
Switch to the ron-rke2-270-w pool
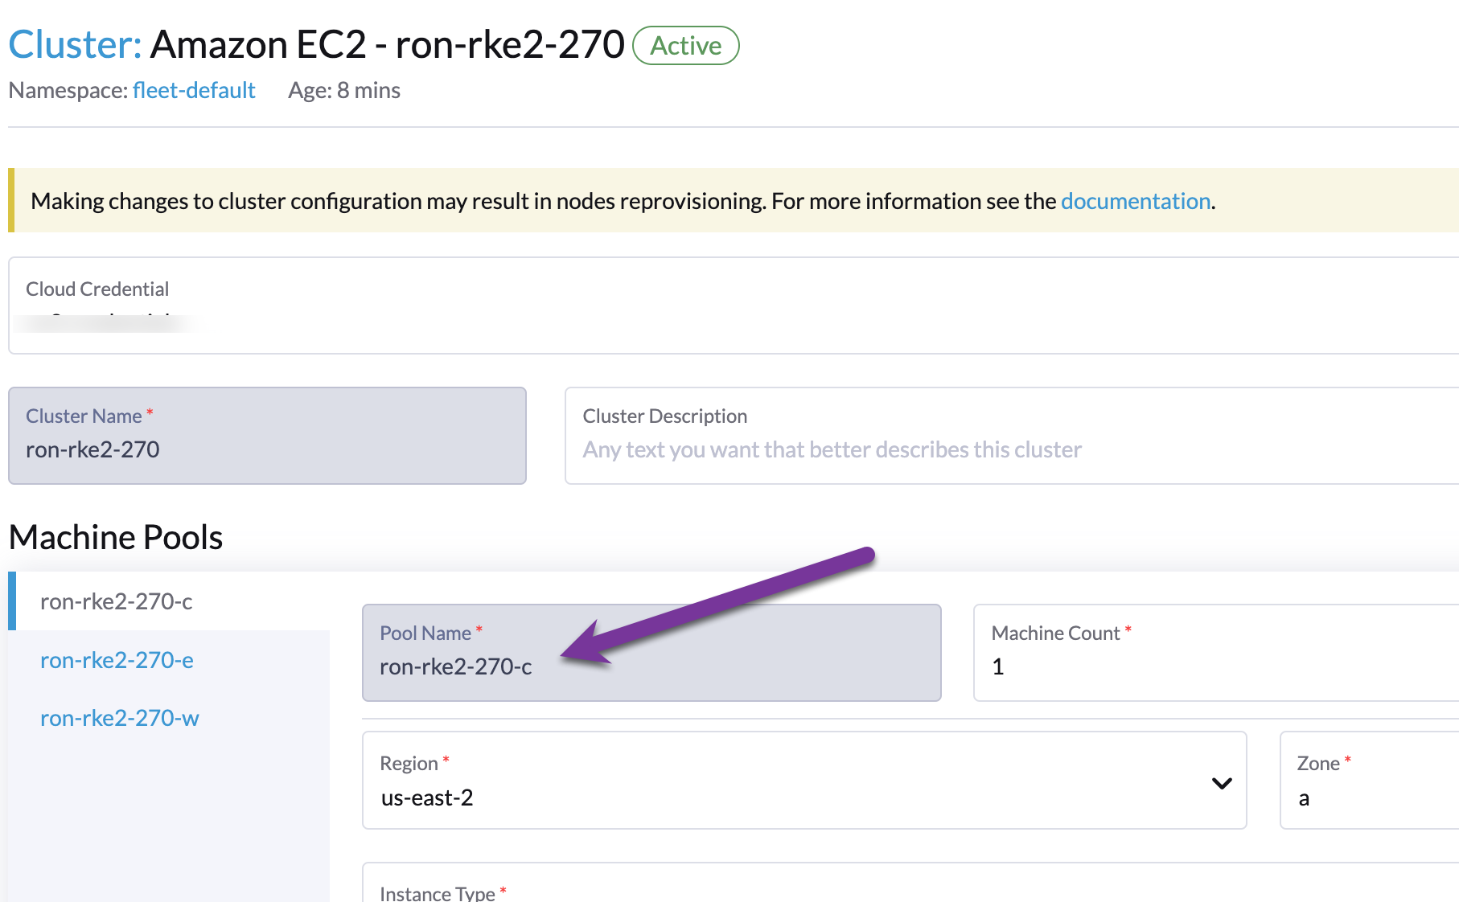pyautogui.click(x=119, y=717)
